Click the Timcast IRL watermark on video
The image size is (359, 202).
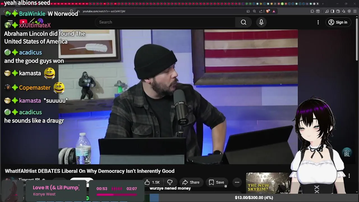pos(347,153)
